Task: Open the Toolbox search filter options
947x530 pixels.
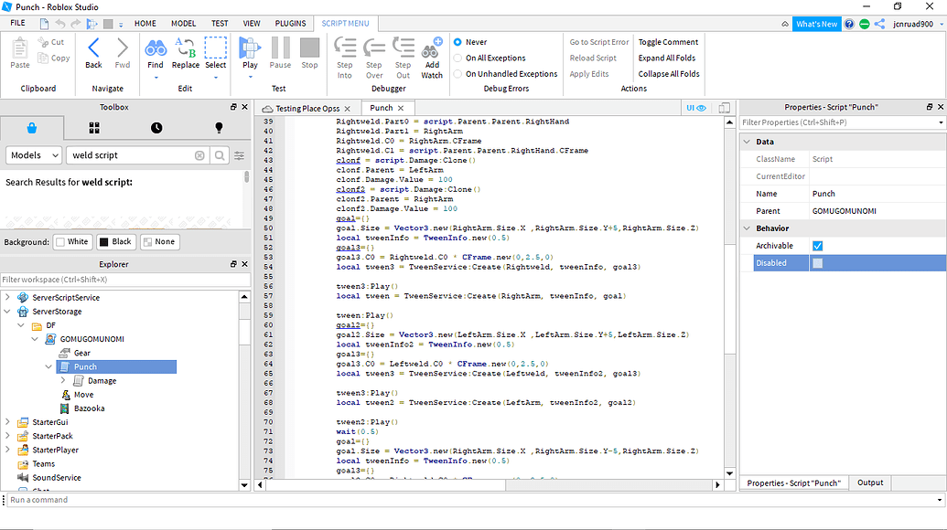Action: coord(239,155)
